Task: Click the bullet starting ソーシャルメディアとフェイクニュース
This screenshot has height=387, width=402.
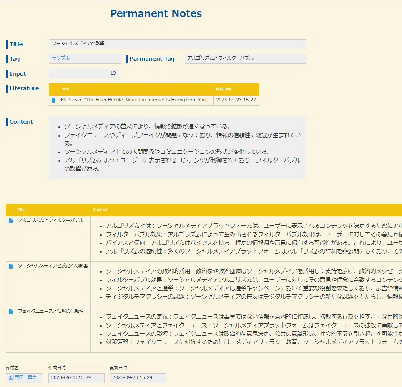Action: tap(254, 325)
